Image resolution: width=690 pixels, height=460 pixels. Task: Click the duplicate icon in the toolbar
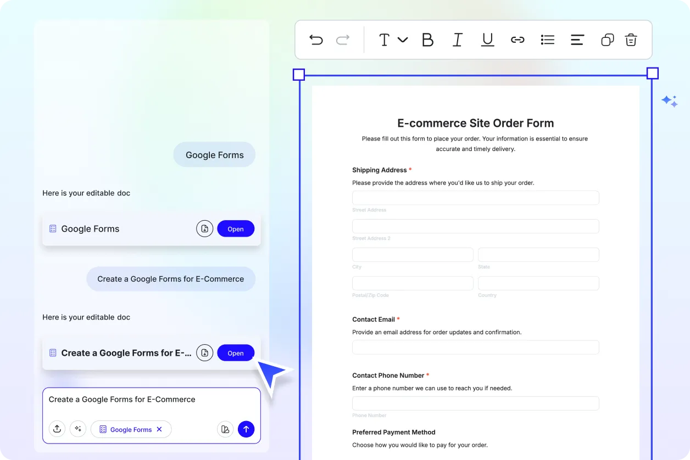607,40
